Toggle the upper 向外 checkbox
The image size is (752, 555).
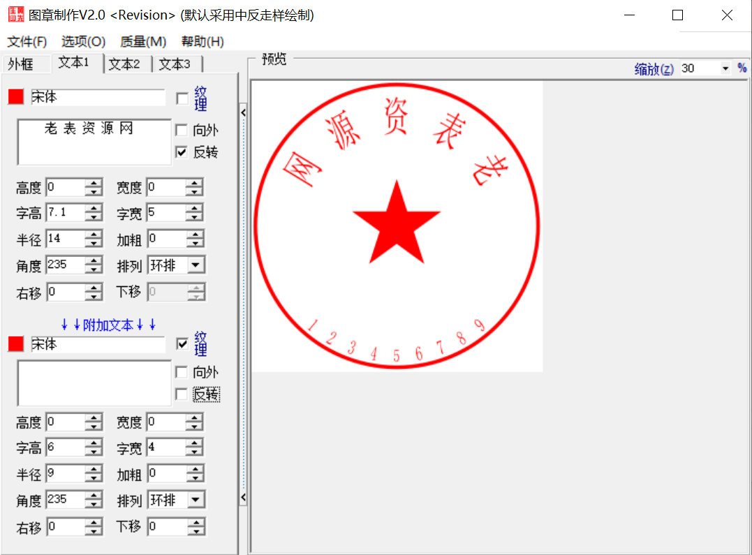[x=182, y=130]
